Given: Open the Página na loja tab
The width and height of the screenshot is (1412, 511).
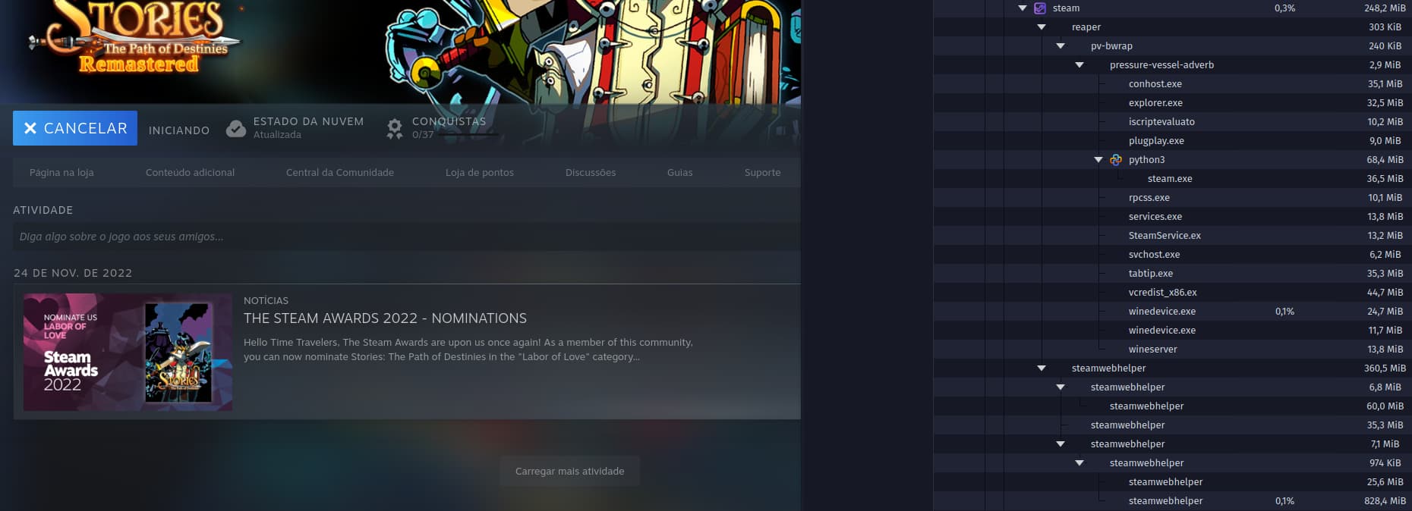Looking at the screenshot, I should coord(61,173).
